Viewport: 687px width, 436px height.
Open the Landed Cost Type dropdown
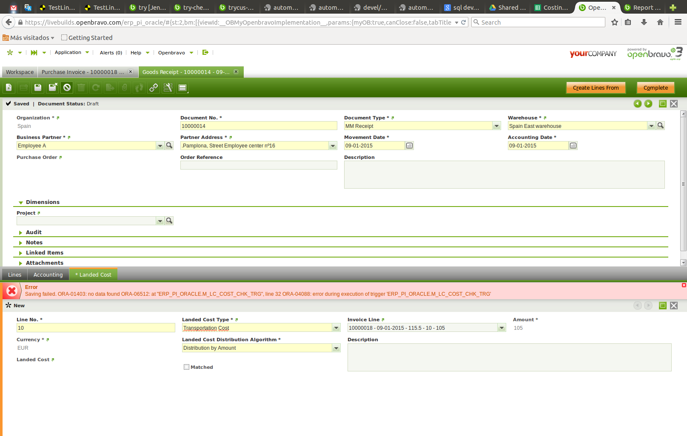coord(336,328)
